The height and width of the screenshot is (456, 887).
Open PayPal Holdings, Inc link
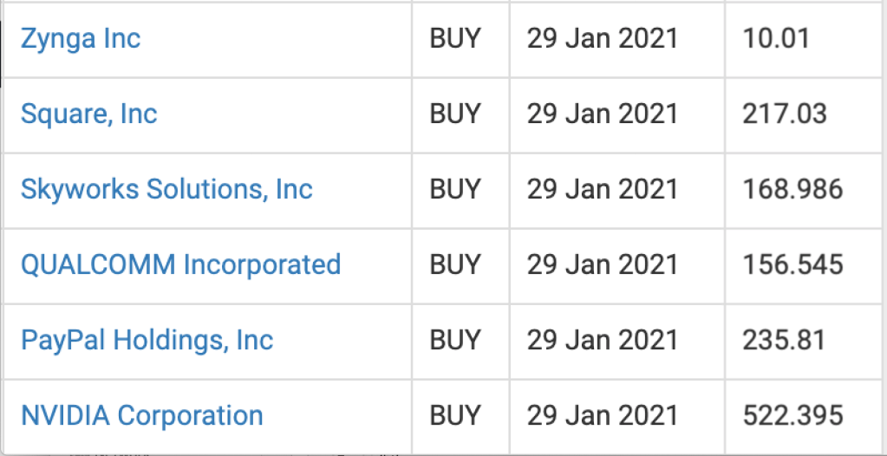[147, 340]
